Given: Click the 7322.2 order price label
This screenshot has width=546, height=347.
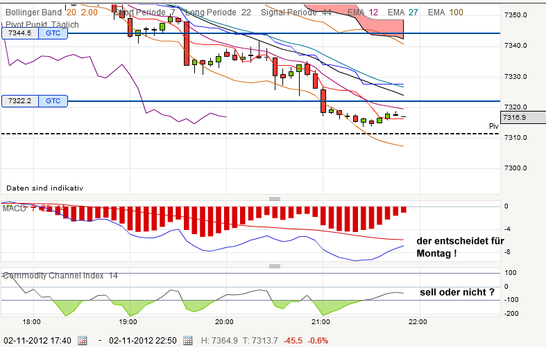Looking at the screenshot, I should (x=20, y=101).
